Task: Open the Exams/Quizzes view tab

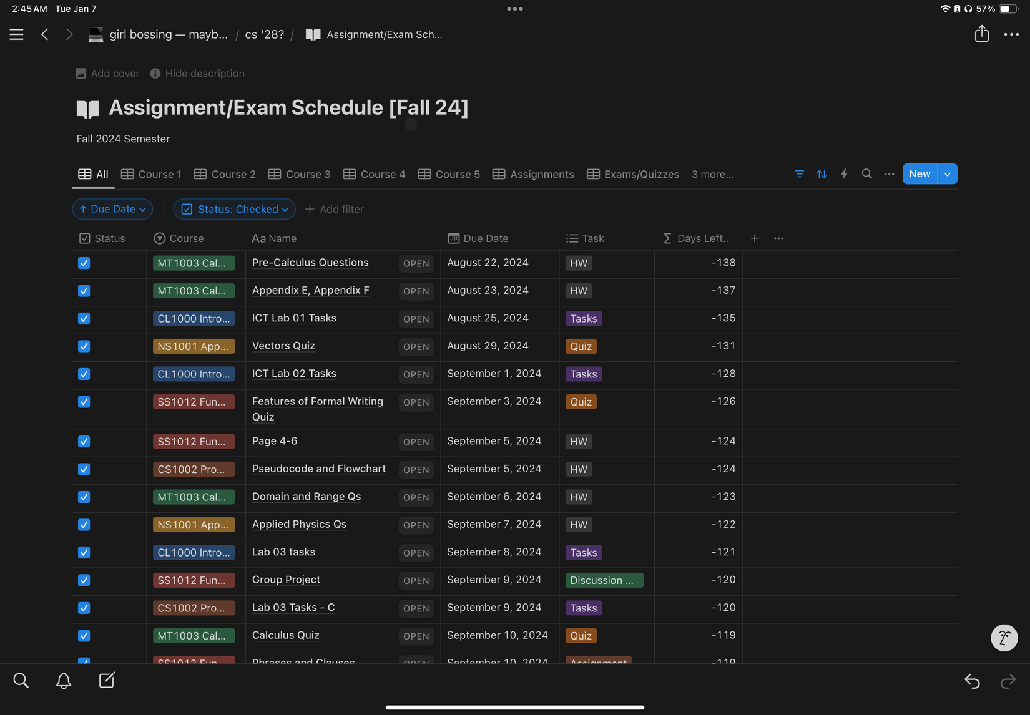Action: pyautogui.click(x=633, y=174)
